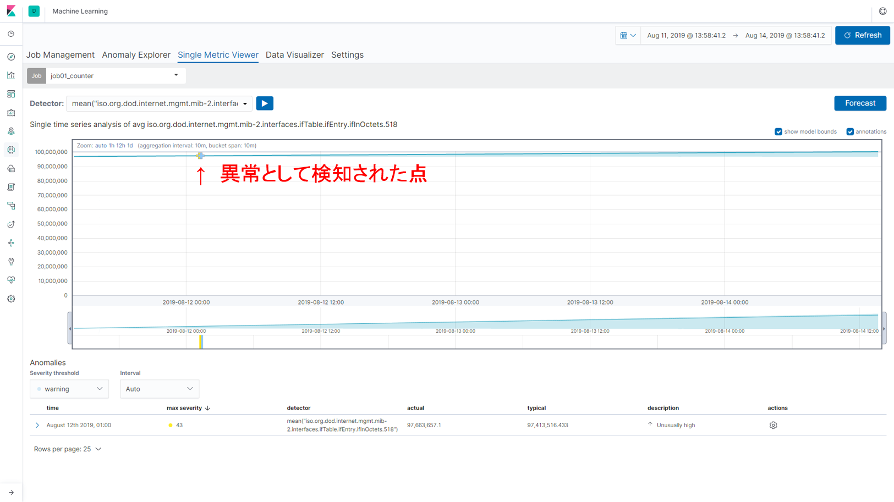
Task: Click the Refresh button
Action: [862, 35]
